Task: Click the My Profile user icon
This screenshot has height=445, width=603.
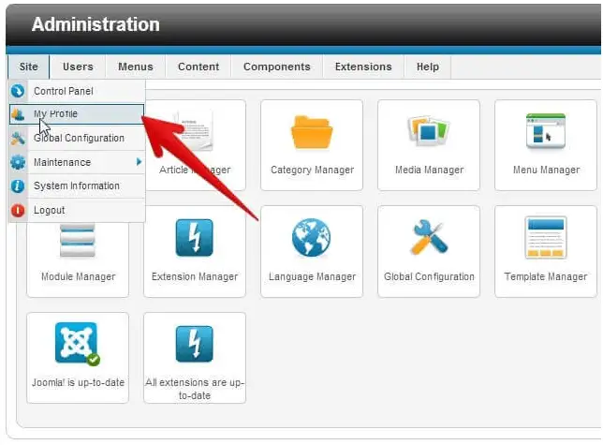Action: pyautogui.click(x=18, y=114)
